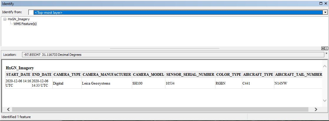This screenshot has height=121, width=329.
Task: Click the CAMERA_MANUFACTURER column header
Action: coord(107,75)
